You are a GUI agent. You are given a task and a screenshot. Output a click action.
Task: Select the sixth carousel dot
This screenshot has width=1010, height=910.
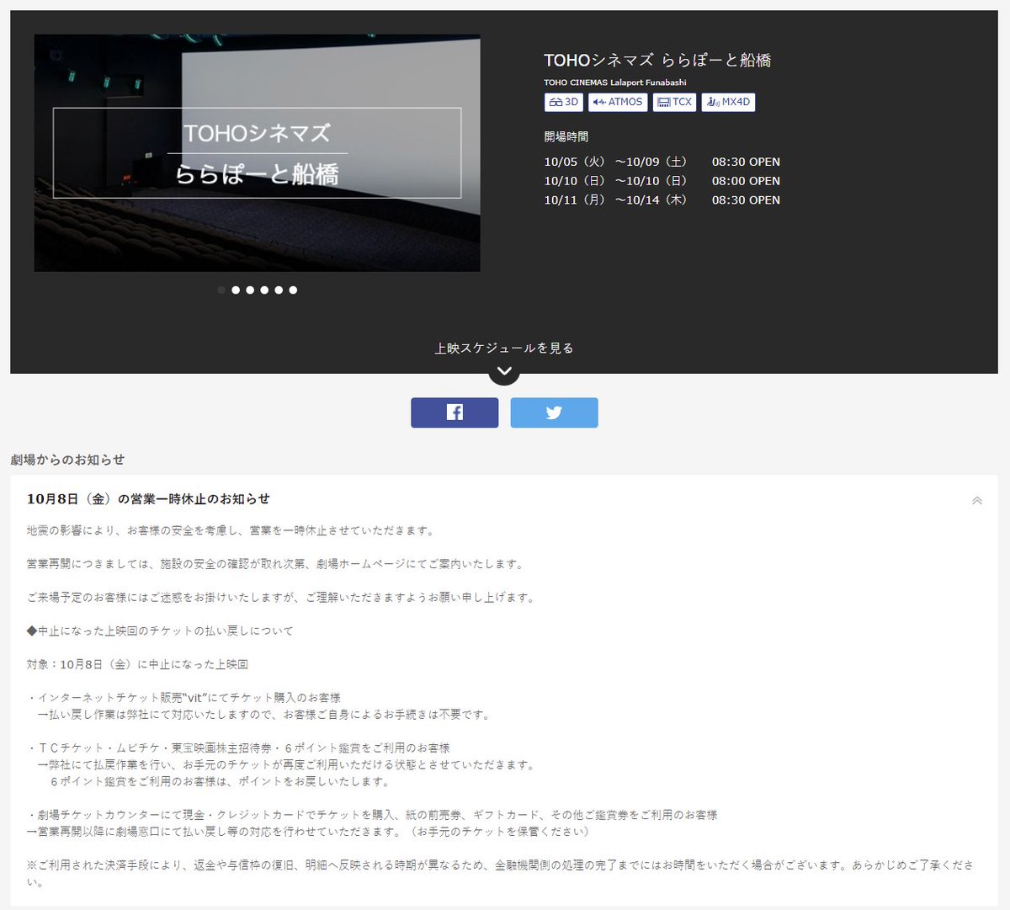pyautogui.click(x=293, y=290)
